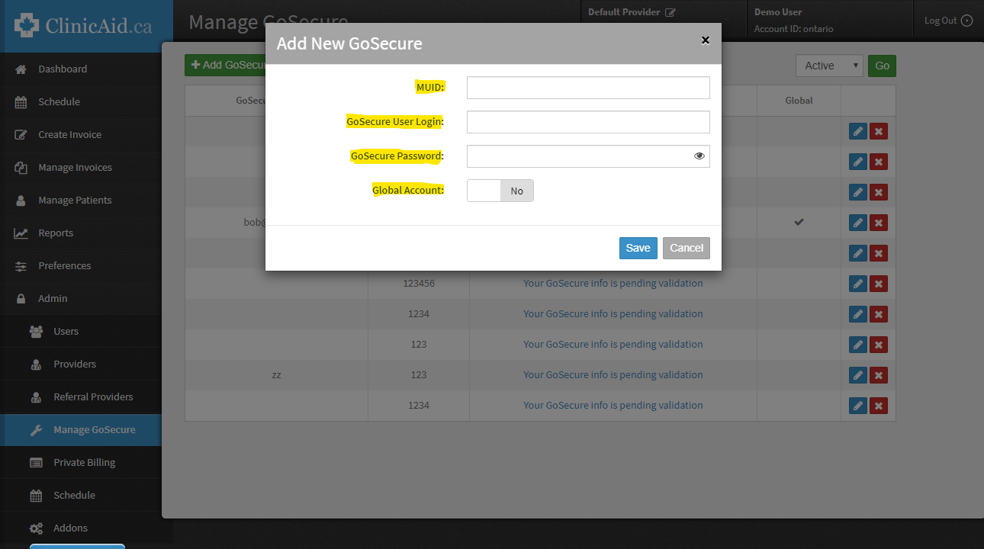Click the Global checkmark in bob@ row
Viewport: 984px width, 549px height.
pyautogui.click(x=799, y=222)
